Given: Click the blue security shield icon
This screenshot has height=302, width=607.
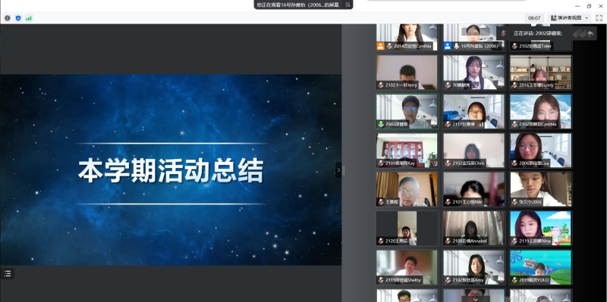Looking at the screenshot, I should [17, 18].
